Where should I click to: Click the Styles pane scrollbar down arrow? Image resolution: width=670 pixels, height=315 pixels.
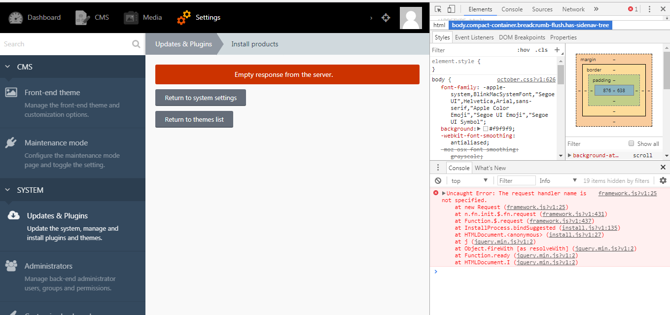(x=561, y=156)
